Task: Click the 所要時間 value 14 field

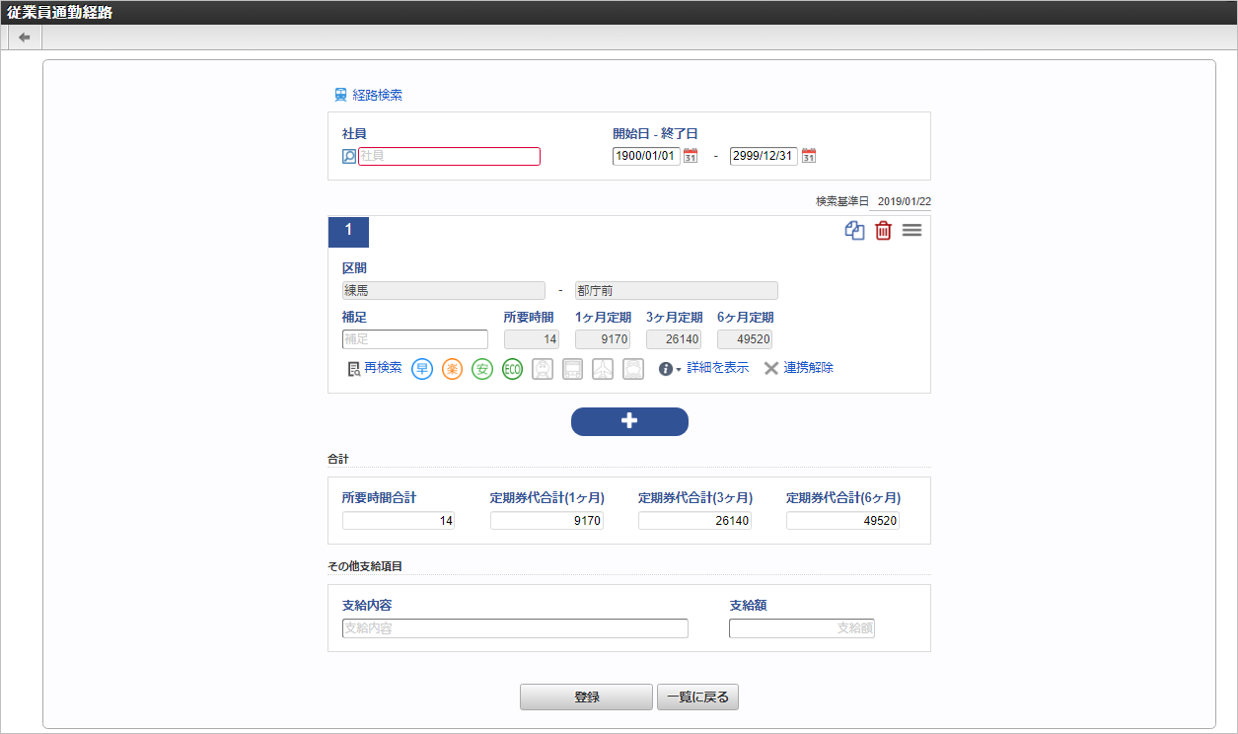Action: 532,339
